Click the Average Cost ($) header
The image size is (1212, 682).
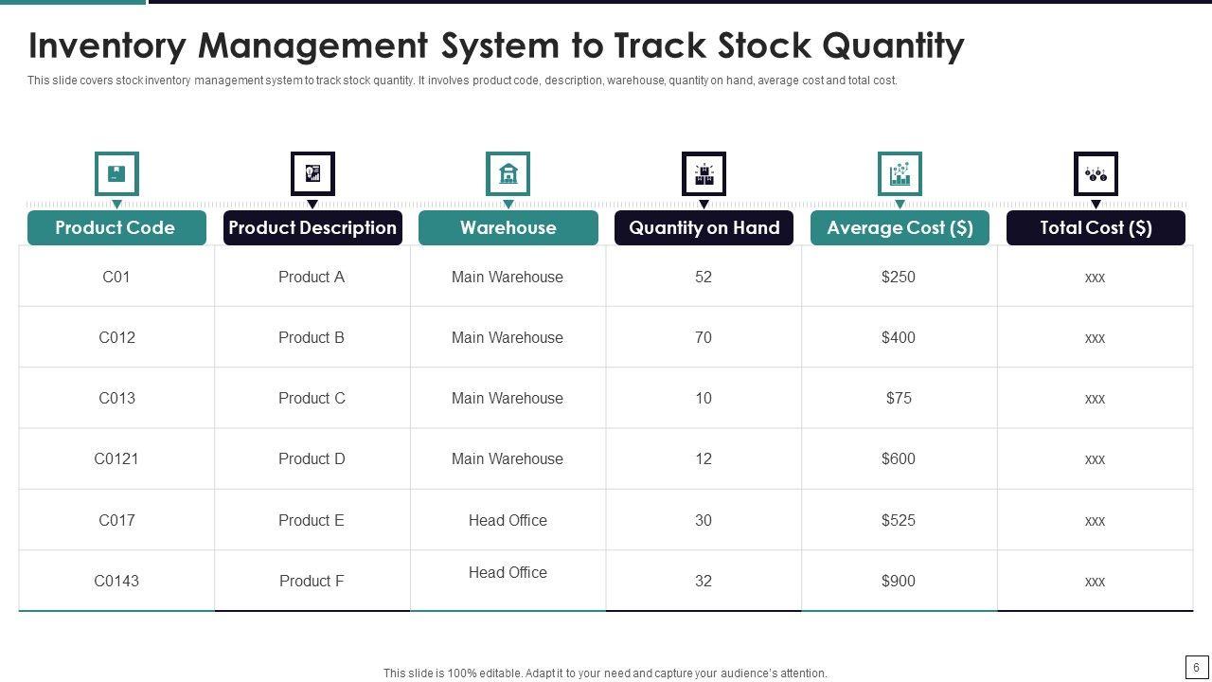(900, 228)
